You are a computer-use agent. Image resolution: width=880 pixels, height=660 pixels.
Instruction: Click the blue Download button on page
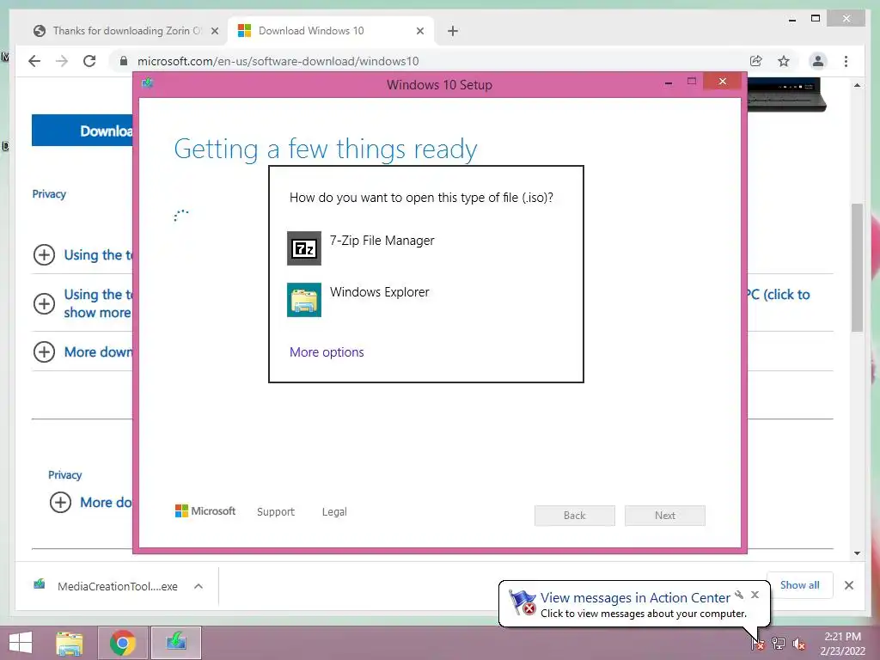click(x=82, y=131)
